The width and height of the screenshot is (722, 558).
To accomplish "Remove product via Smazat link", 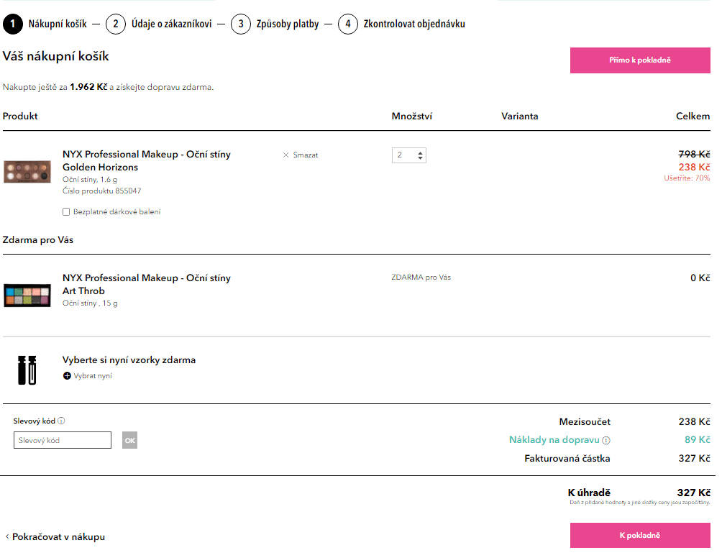I will (306, 155).
